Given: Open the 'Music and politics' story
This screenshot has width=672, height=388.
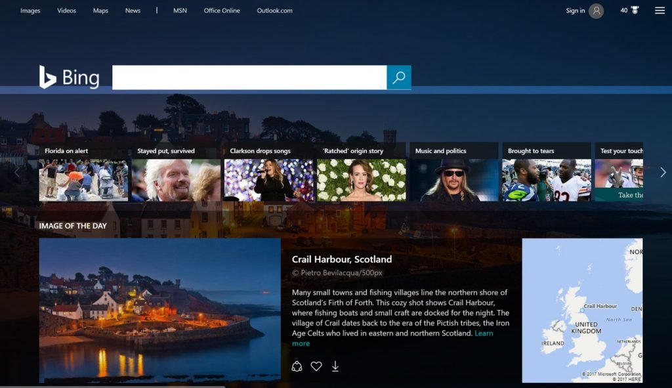Looking at the screenshot, I should click(454, 173).
